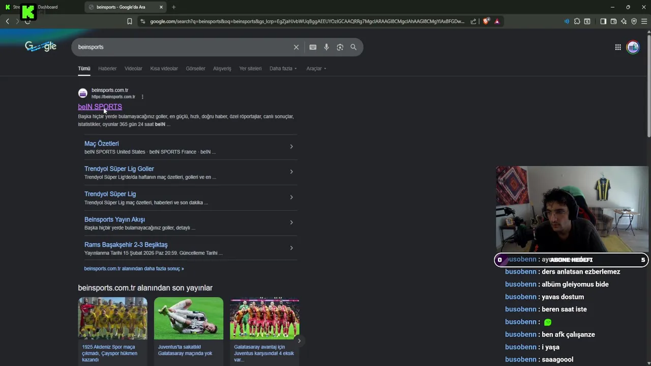Open the Beinsports Yayın Akışı sitelink

114,220
